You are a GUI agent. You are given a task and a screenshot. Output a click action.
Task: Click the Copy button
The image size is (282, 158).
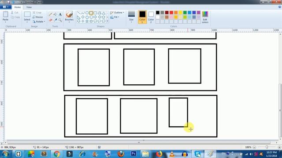[15, 17]
